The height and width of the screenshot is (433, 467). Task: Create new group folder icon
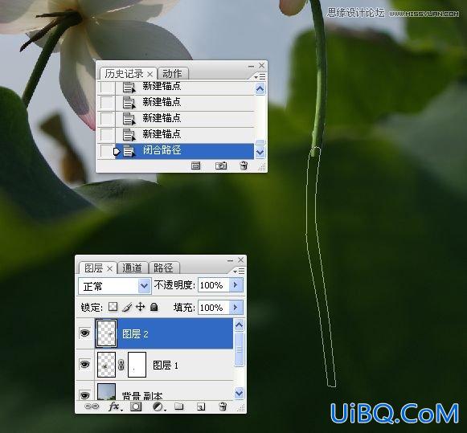tap(178, 406)
